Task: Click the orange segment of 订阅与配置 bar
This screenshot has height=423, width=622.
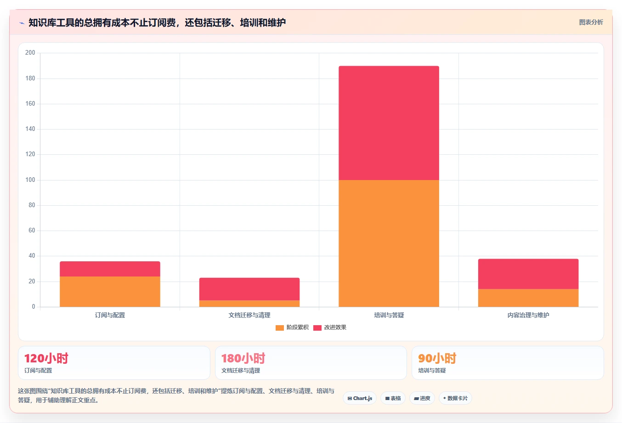Action: pyautogui.click(x=110, y=292)
